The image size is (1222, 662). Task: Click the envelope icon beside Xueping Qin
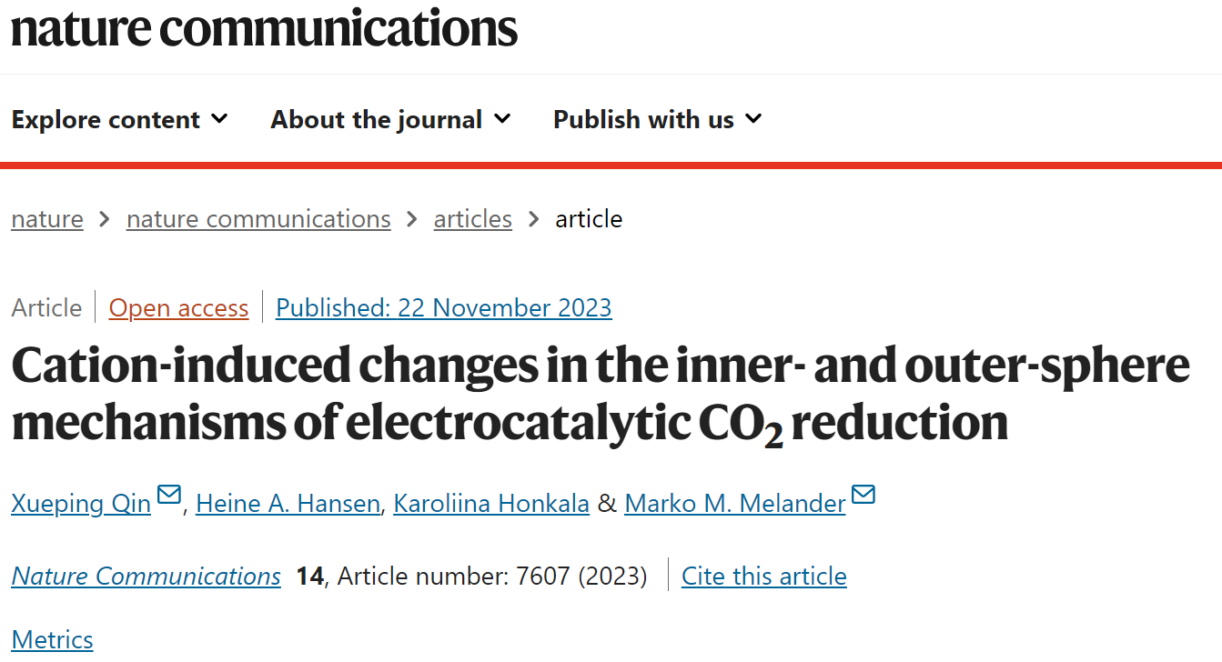click(169, 494)
